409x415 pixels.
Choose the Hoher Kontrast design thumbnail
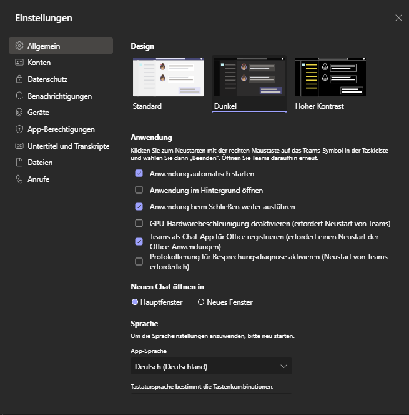[x=330, y=77]
